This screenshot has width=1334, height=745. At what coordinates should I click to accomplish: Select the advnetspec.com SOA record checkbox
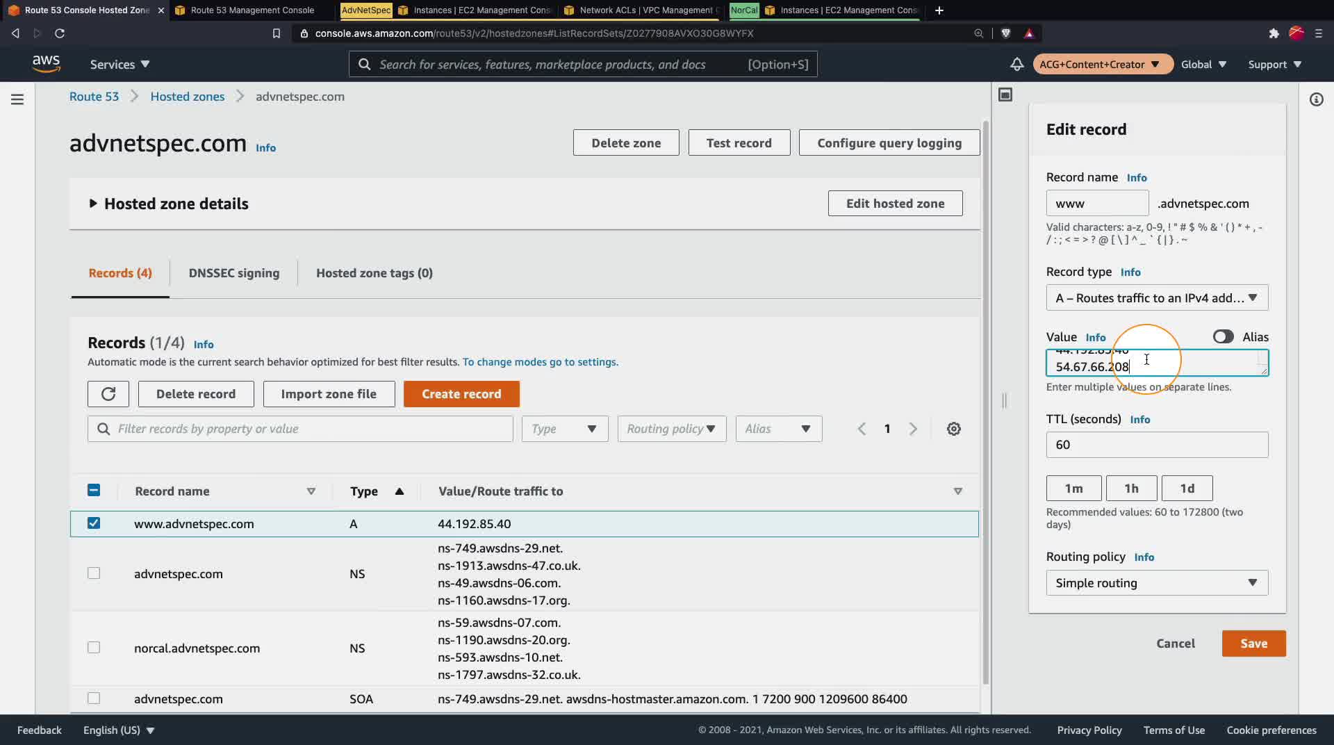[94, 698]
